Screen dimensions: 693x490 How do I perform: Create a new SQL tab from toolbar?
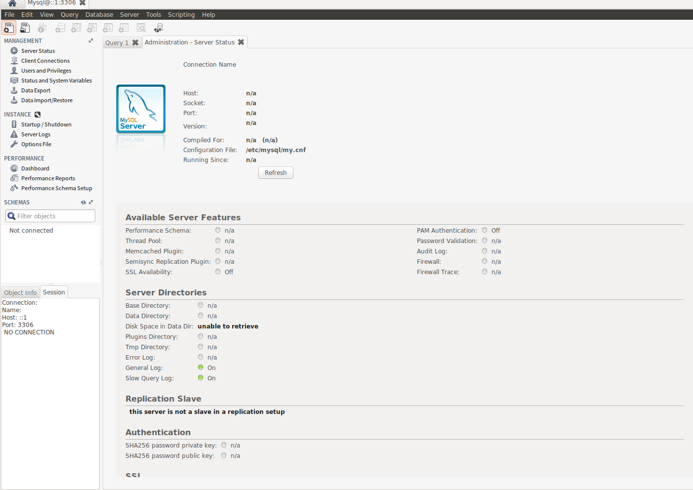9,28
